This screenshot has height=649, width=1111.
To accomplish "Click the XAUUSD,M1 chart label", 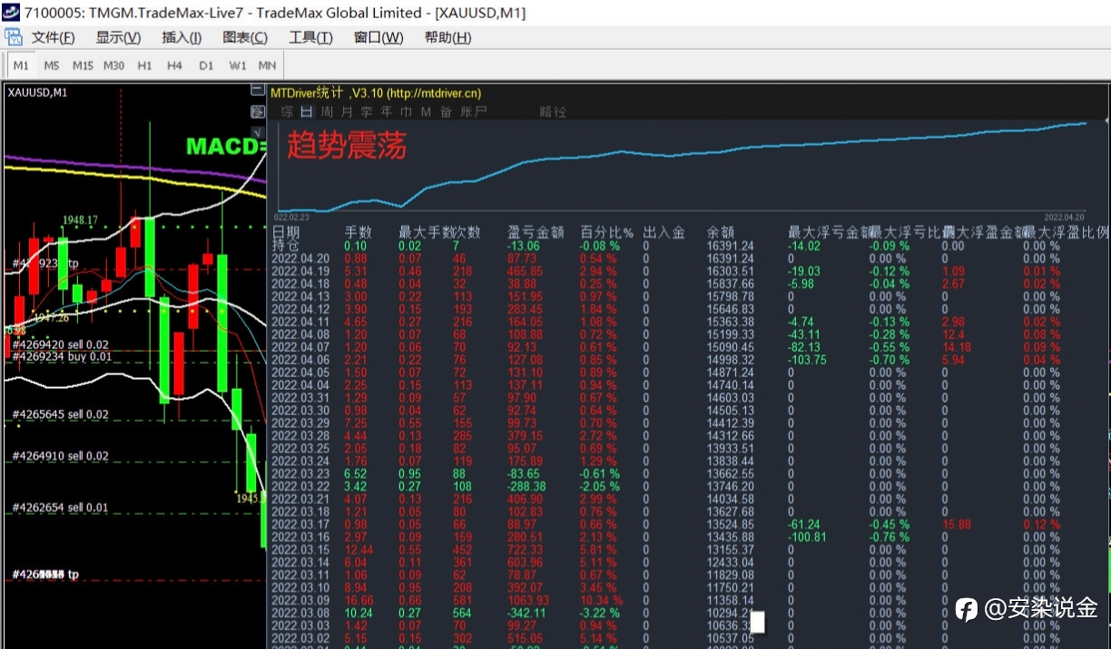I will coord(37,92).
